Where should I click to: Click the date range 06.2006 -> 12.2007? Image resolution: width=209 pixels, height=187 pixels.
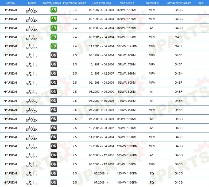coord(102,164)
